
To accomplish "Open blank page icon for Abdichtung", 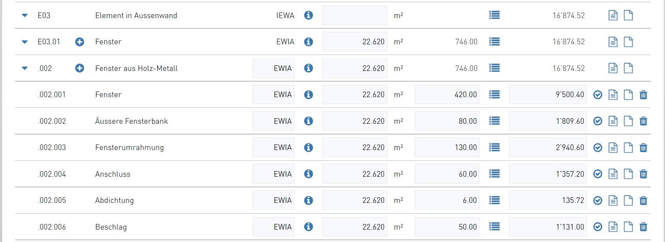I will coord(629,200).
